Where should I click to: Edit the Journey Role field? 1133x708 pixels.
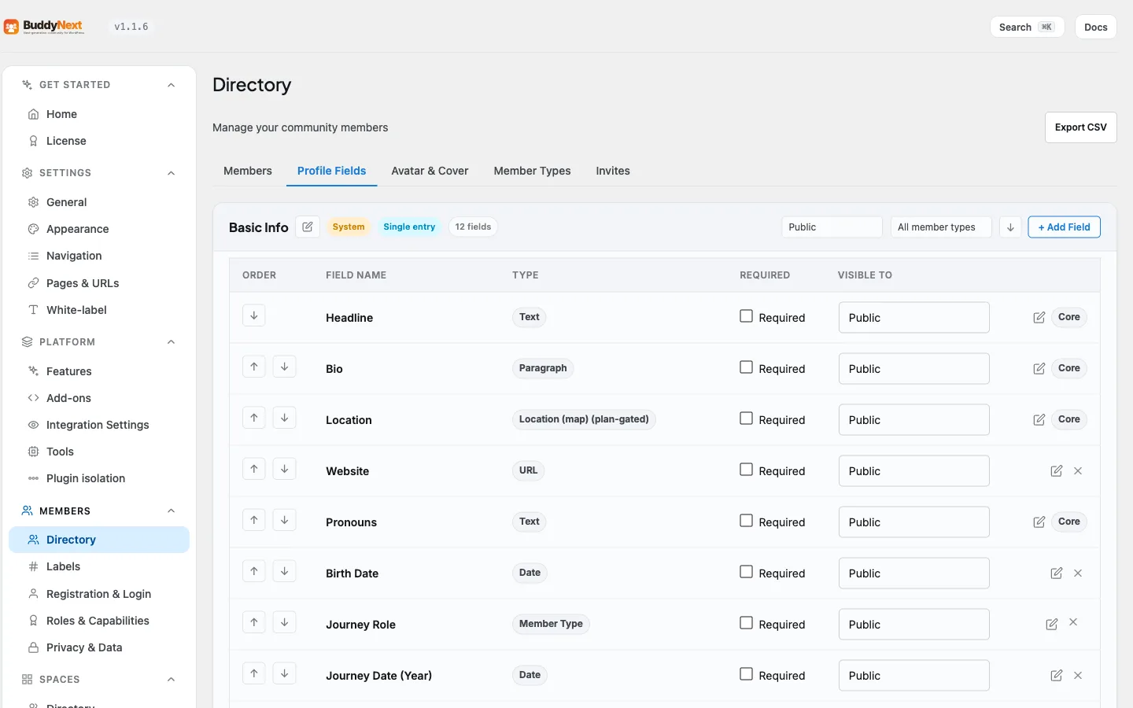click(x=1051, y=624)
